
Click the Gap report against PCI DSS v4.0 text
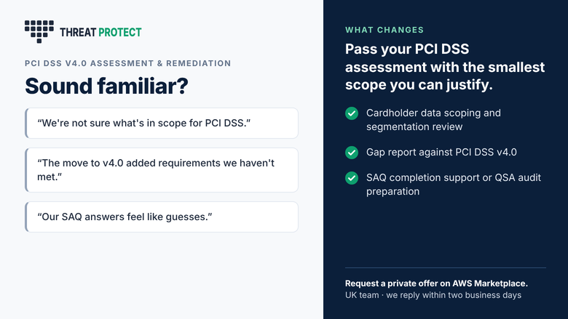(441, 152)
